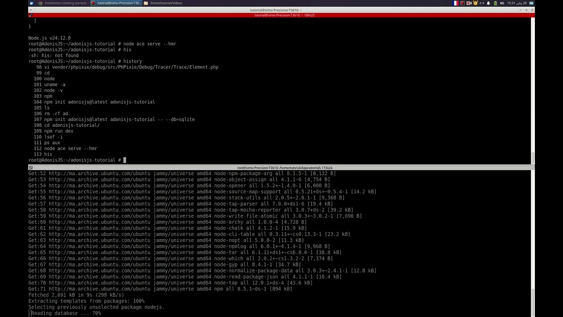Click history entry 111 ps aux

point(47,143)
